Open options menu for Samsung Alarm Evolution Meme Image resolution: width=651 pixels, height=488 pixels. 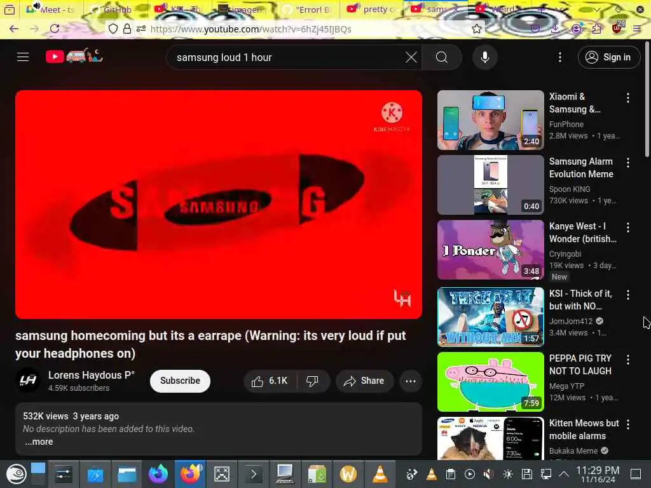[627, 163]
